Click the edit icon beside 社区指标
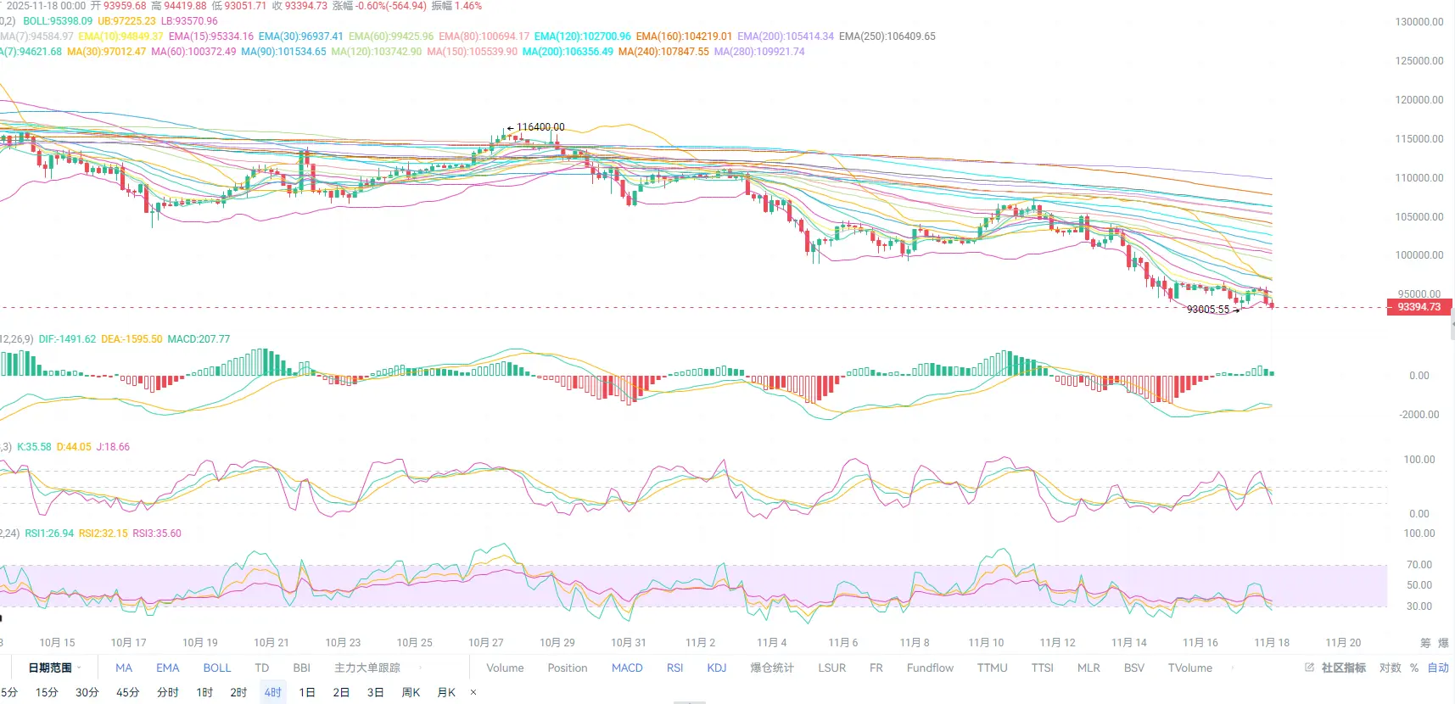 click(x=1309, y=668)
